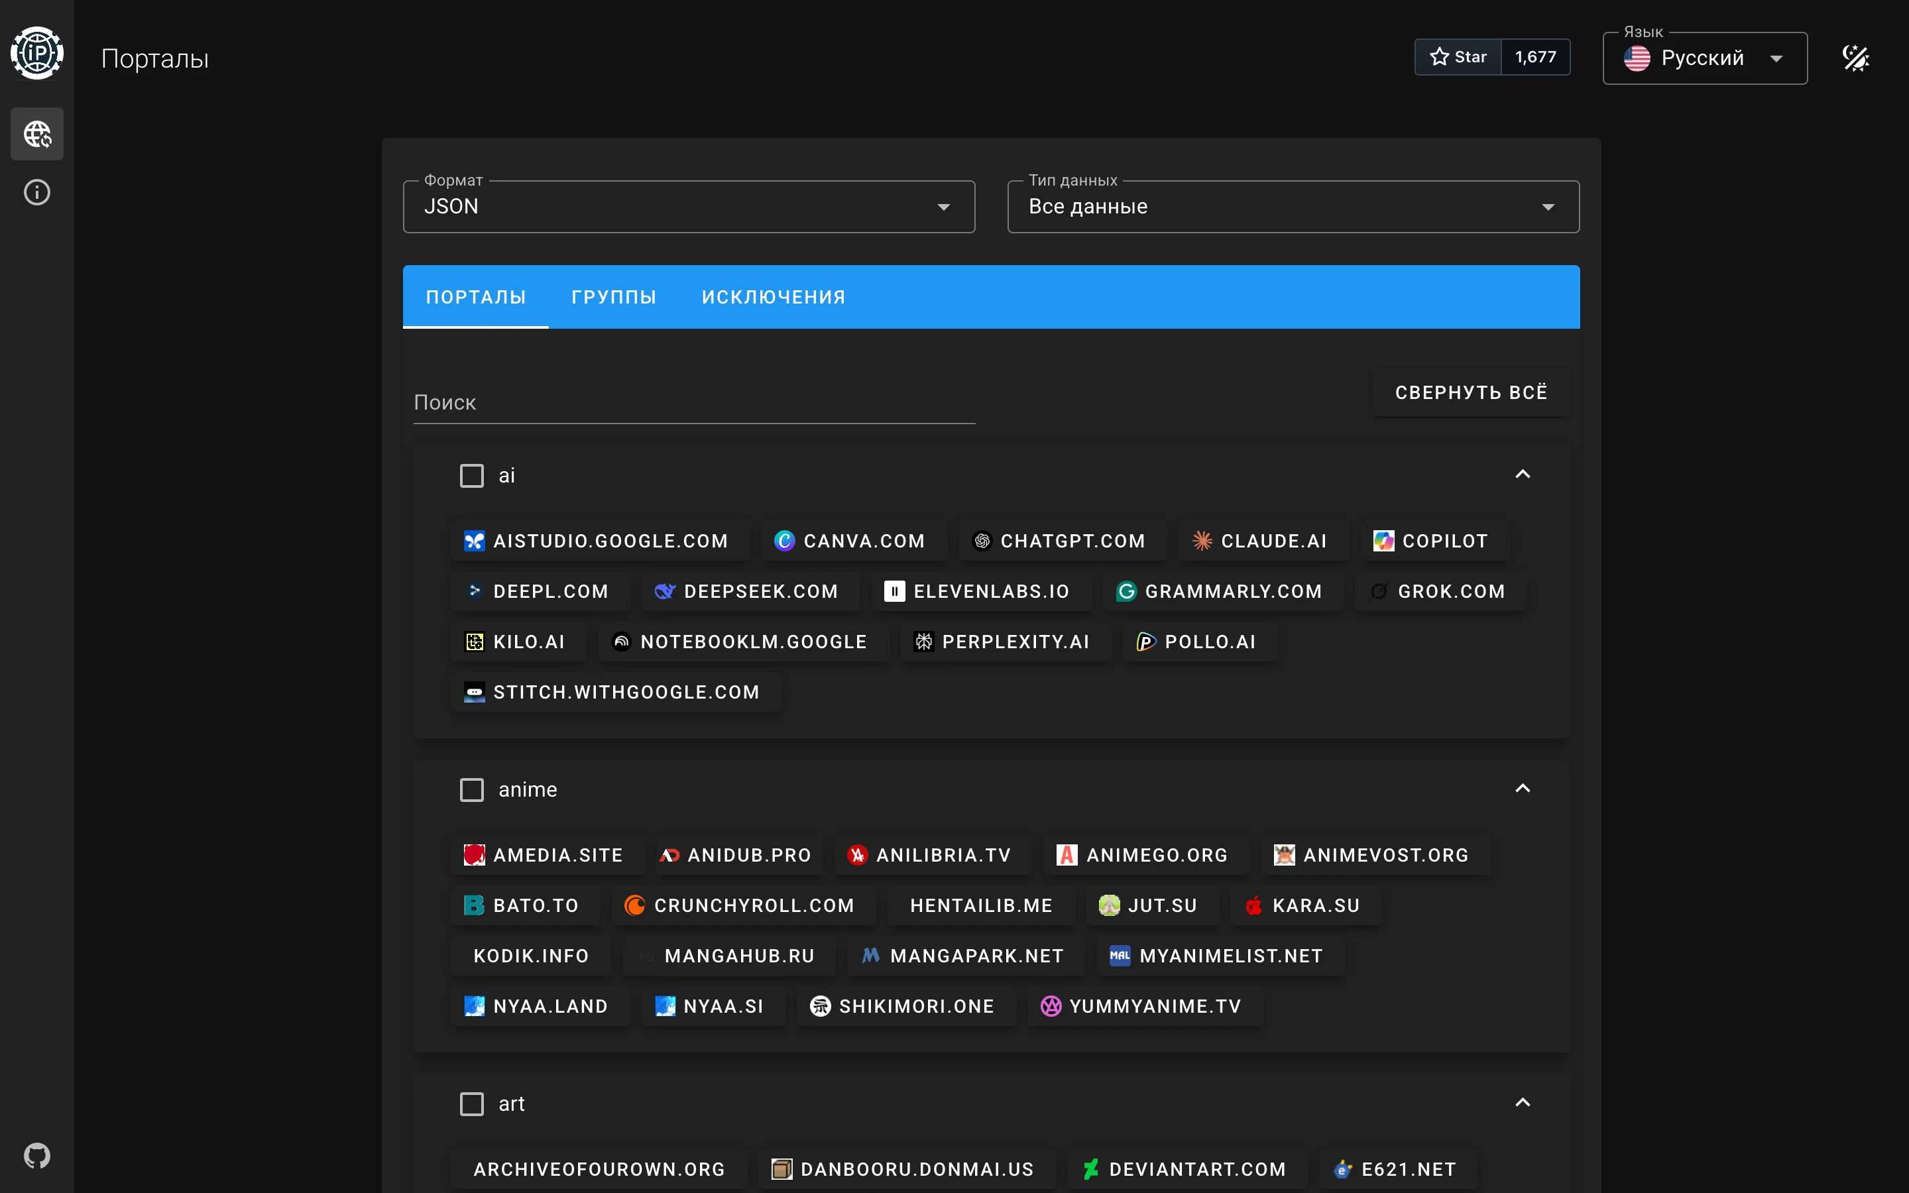This screenshot has height=1193, width=1909.
Task: Select the AMEDIA.SITE portal chip
Action: pyautogui.click(x=548, y=855)
